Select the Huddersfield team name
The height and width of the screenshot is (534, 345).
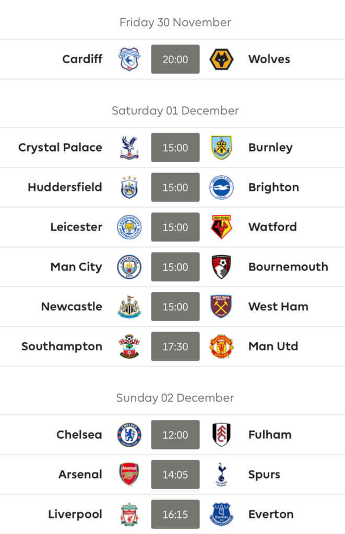[65, 187]
